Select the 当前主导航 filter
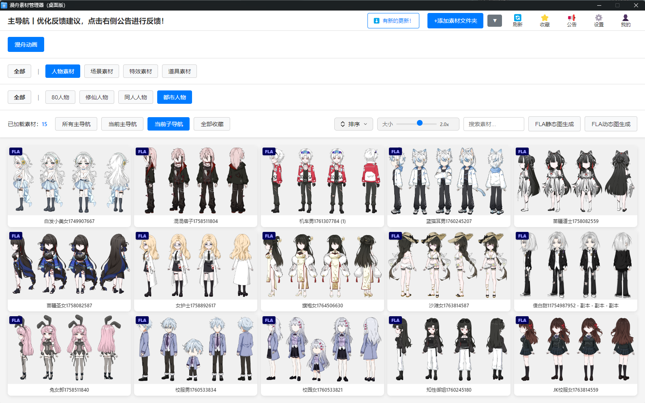 pos(122,124)
